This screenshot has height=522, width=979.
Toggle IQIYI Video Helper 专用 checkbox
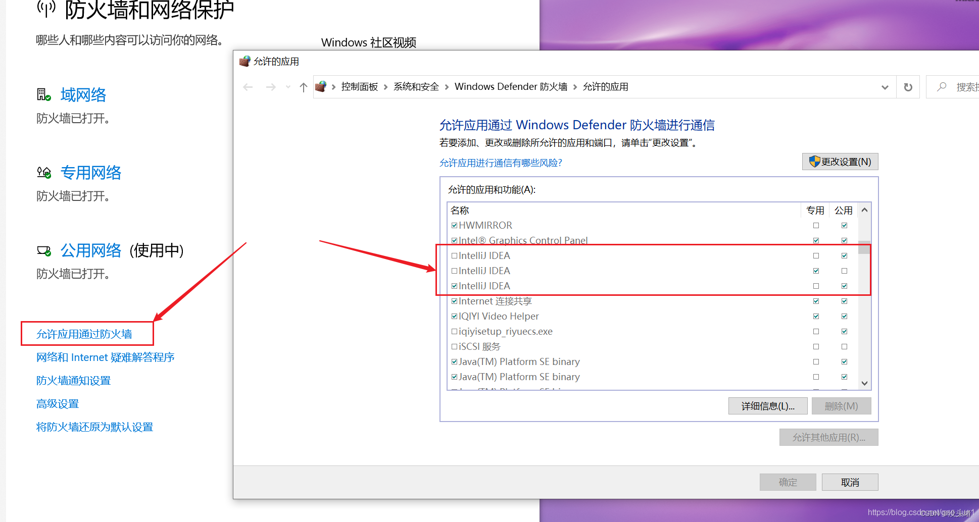point(816,316)
